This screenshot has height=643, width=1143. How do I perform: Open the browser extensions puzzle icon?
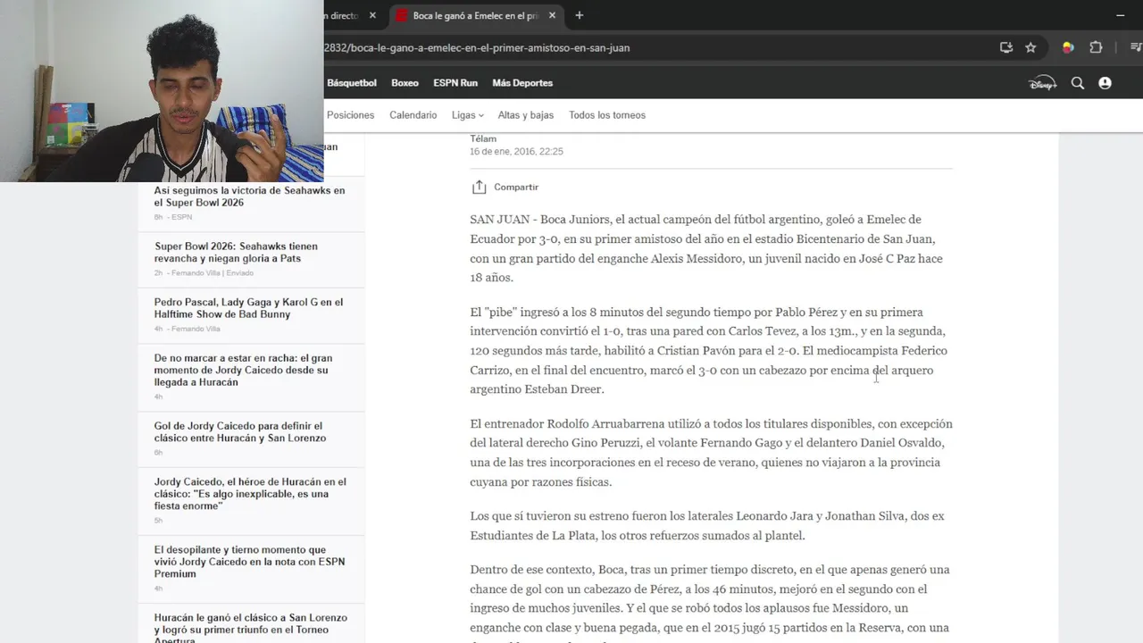point(1096,47)
